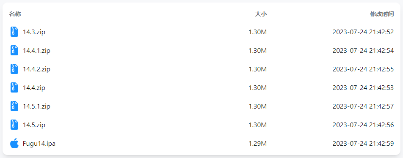
Task: Sort files by the 大小 column header
Action: 261,14
